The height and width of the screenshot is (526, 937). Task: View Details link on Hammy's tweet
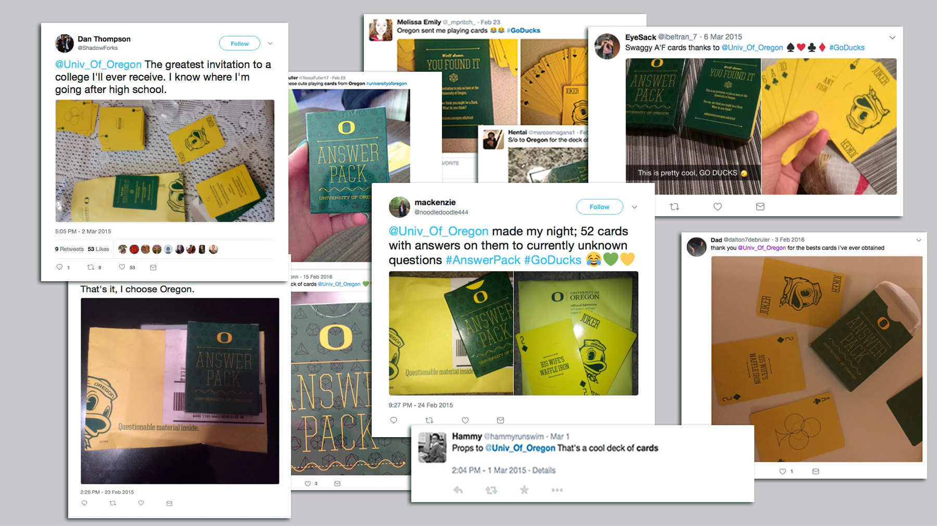(x=543, y=470)
